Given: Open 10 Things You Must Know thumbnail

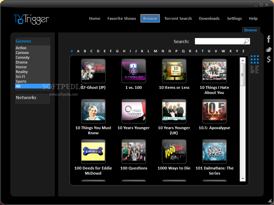Looking at the screenshot, I should (x=93, y=111).
